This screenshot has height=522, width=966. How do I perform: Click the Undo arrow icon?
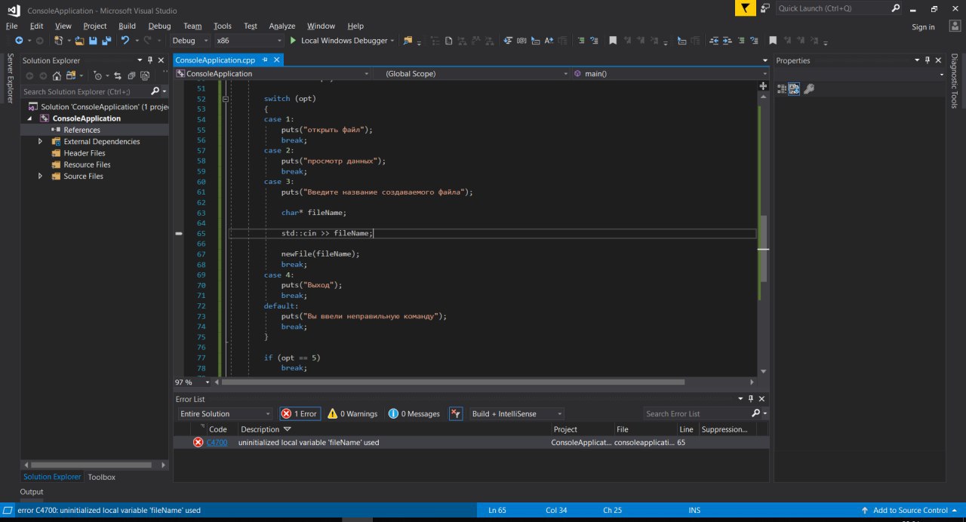(125, 41)
